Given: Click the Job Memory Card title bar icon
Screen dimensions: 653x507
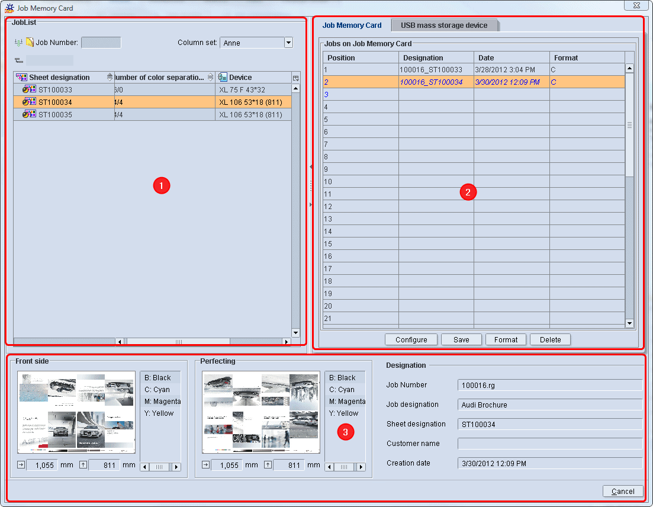Looking at the screenshot, I should coord(9,8).
